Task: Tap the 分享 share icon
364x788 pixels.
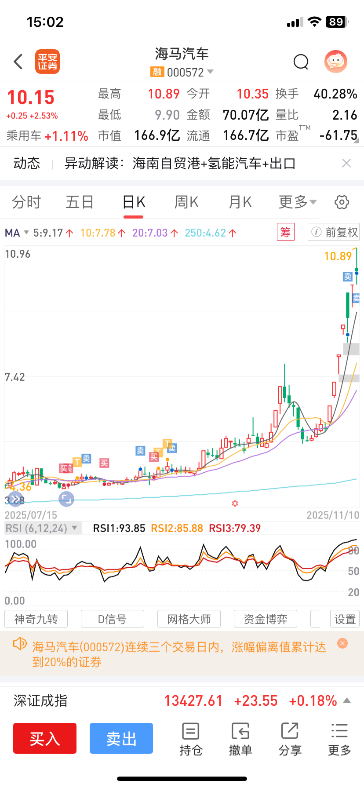Action: tap(290, 739)
